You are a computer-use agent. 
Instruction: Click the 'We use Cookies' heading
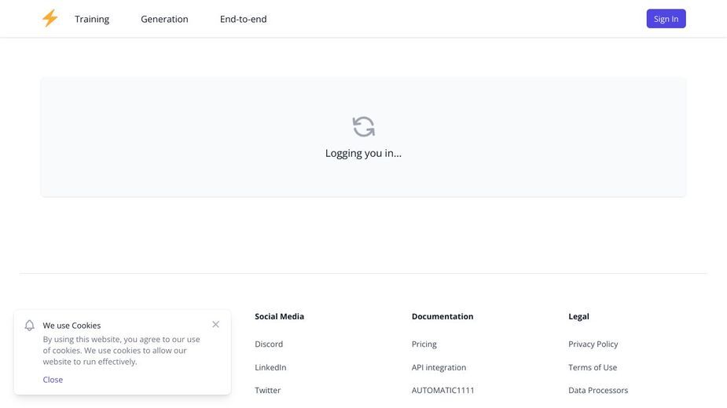72,325
